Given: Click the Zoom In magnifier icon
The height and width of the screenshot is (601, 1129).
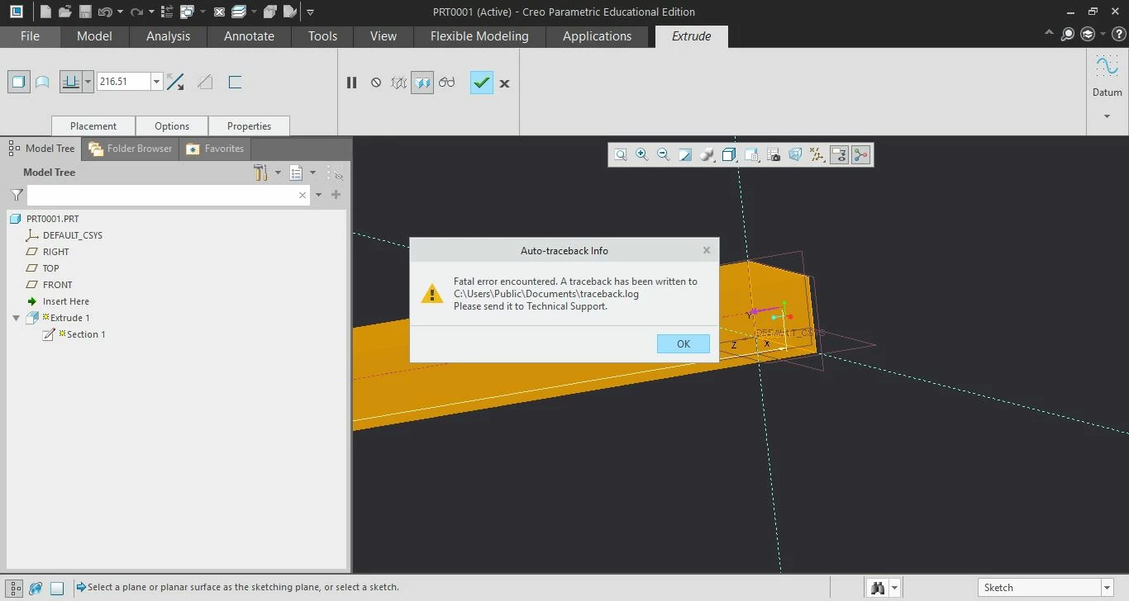Looking at the screenshot, I should [x=641, y=154].
